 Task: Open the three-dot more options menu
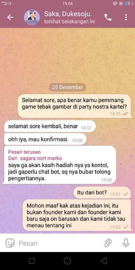tap(126, 18)
